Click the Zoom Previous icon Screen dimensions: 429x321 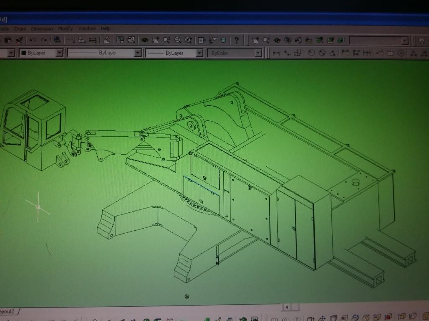pyautogui.click(x=188, y=40)
